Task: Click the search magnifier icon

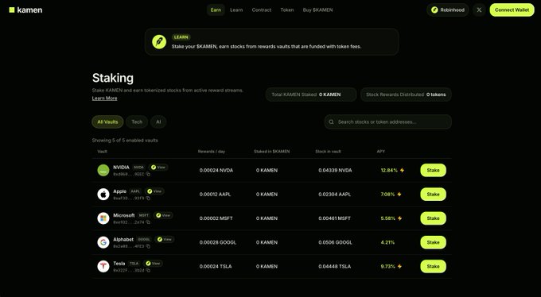Action: point(331,122)
